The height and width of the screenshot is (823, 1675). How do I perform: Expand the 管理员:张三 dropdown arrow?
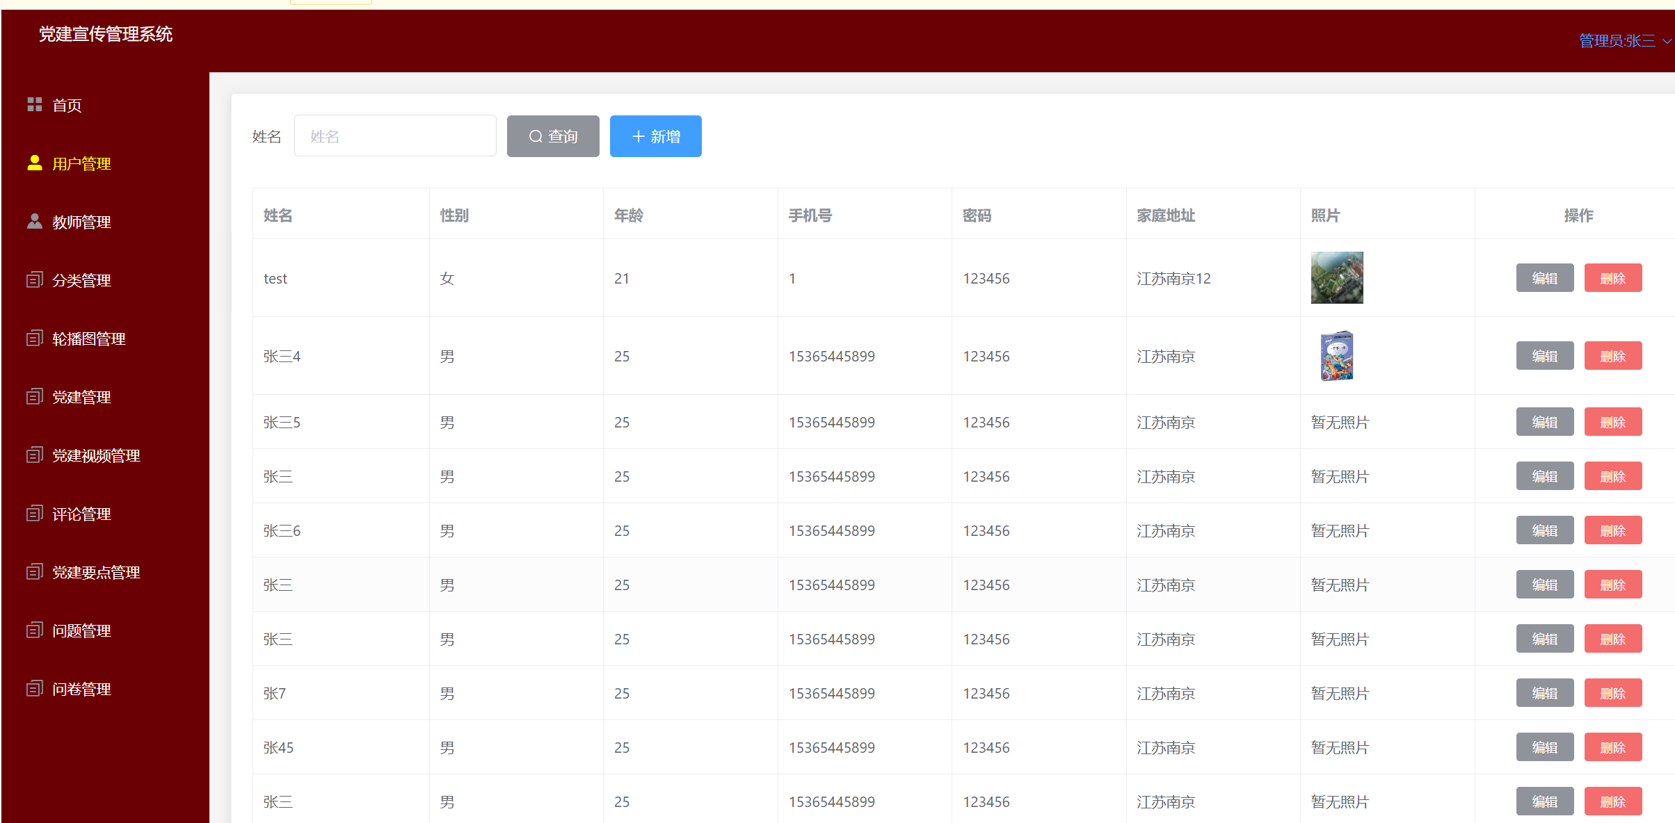(x=1667, y=41)
